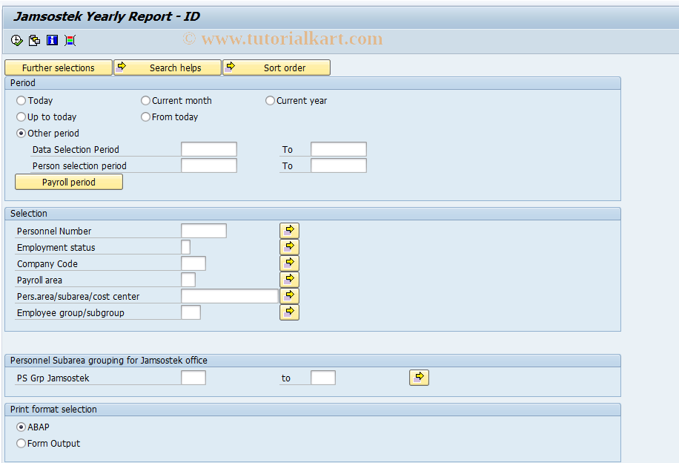Screen dimensions: 679x463
Task: Select the Current year period option
Action: [270, 101]
